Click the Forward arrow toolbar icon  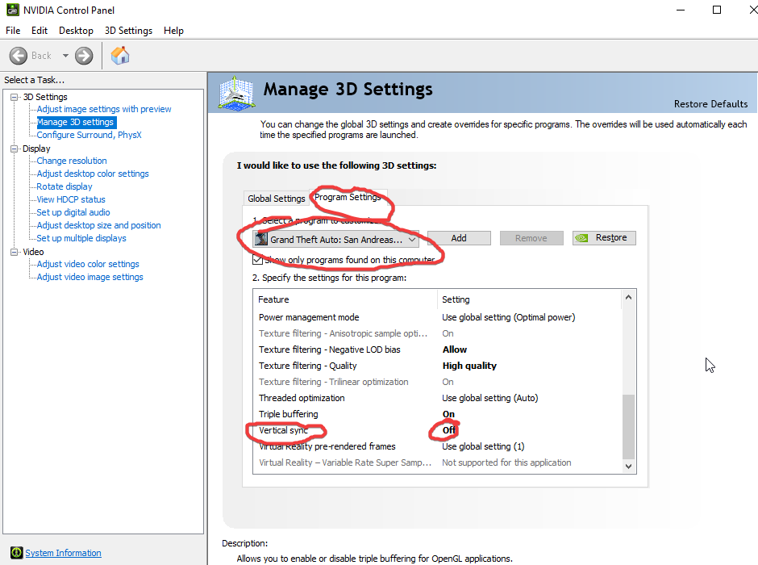pyautogui.click(x=84, y=56)
